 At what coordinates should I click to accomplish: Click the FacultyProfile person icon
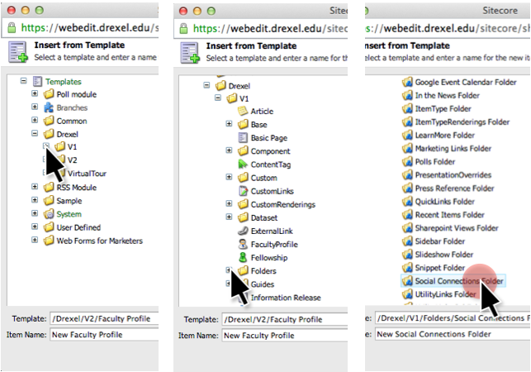click(243, 244)
